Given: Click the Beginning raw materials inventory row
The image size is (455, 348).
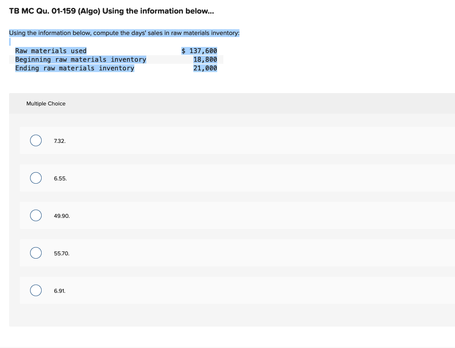Looking at the screenshot, I should (81, 59).
